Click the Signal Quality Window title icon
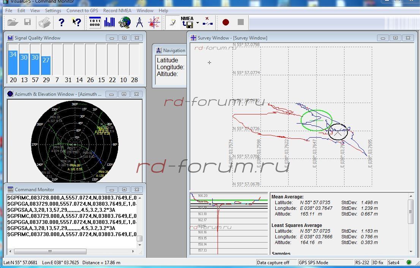Image resolution: width=420 pixels, height=268 pixels. (10, 38)
